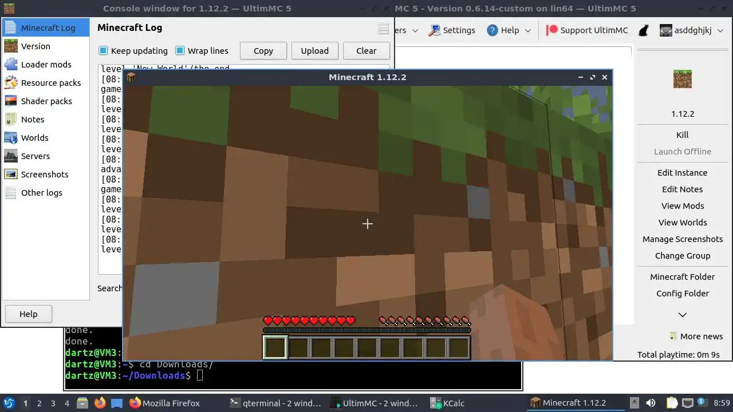Clear the Minecraft log
This screenshot has height=412, width=733.
click(x=366, y=51)
